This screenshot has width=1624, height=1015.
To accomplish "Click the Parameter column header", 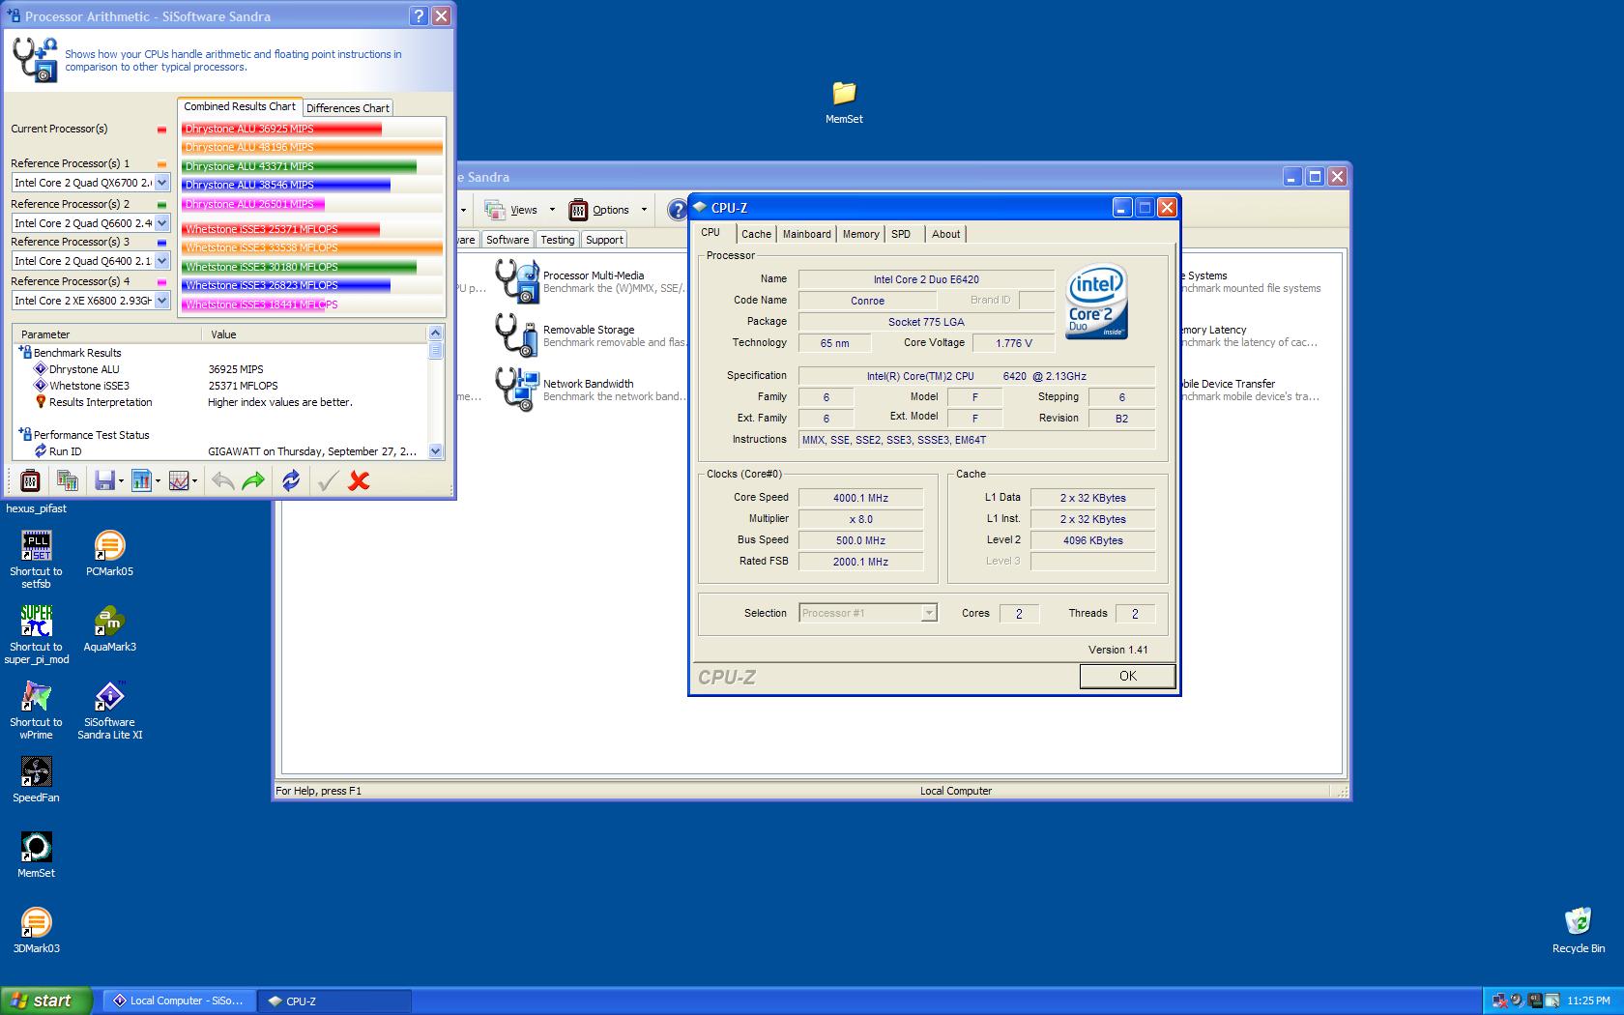I will tap(106, 334).
